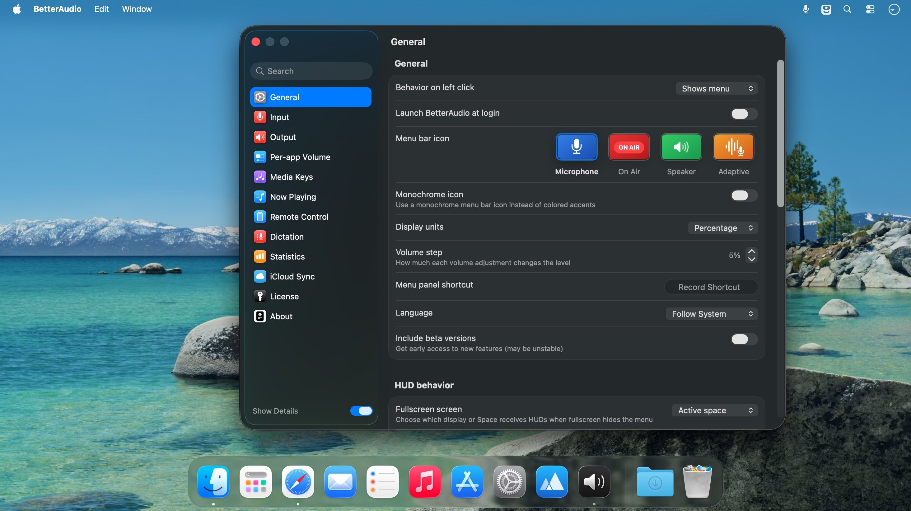The height and width of the screenshot is (511, 911).
Task: Open the License pane
Action: tap(311, 296)
